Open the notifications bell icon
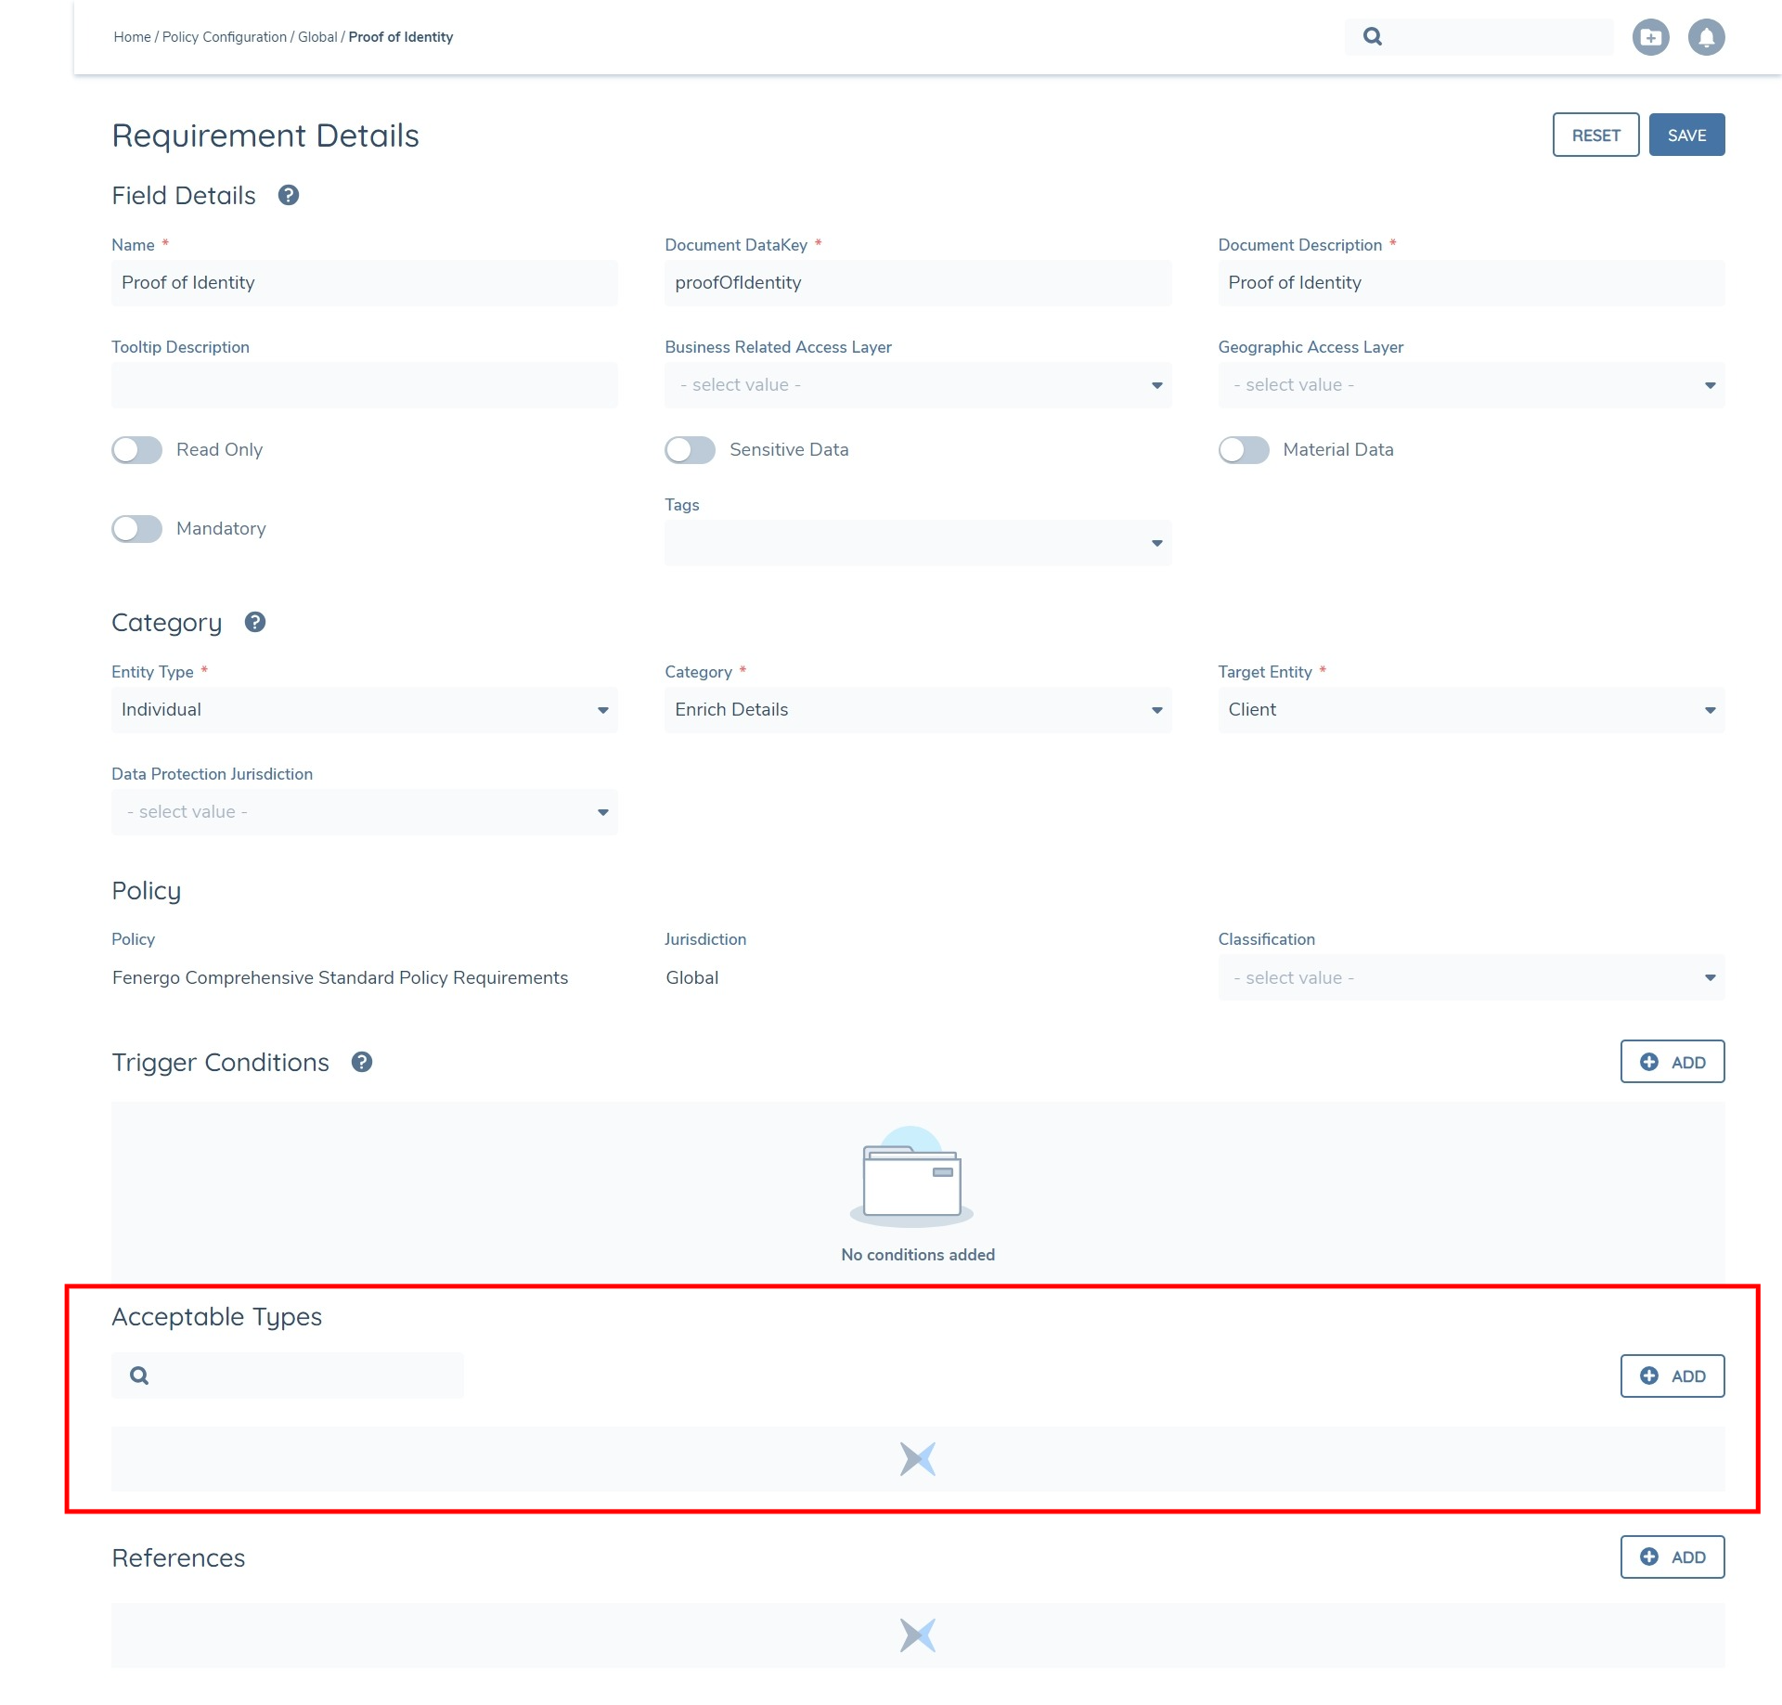Viewport: 1782px width, 1705px height. coord(1706,37)
